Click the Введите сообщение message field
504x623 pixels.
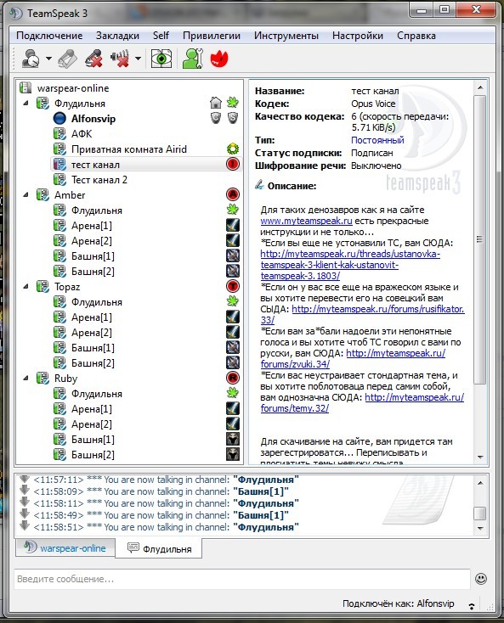point(242,579)
